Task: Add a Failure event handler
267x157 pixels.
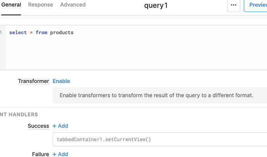Action: [60, 154]
